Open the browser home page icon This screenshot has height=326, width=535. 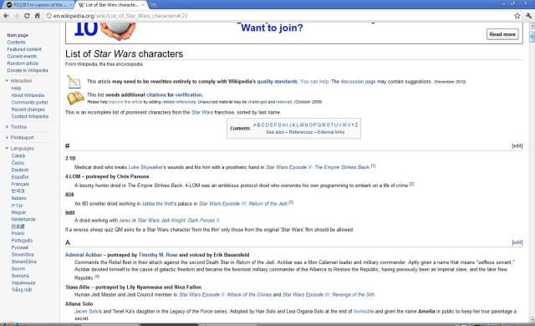[37, 16]
